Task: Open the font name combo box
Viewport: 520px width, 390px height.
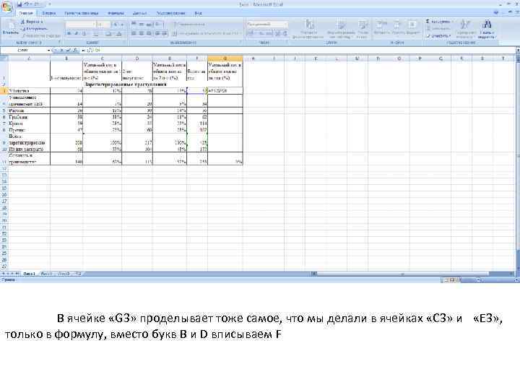Action: click(80, 25)
